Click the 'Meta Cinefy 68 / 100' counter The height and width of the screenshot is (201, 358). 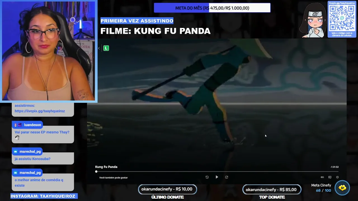pyautogui.click(x=321, y=188)
